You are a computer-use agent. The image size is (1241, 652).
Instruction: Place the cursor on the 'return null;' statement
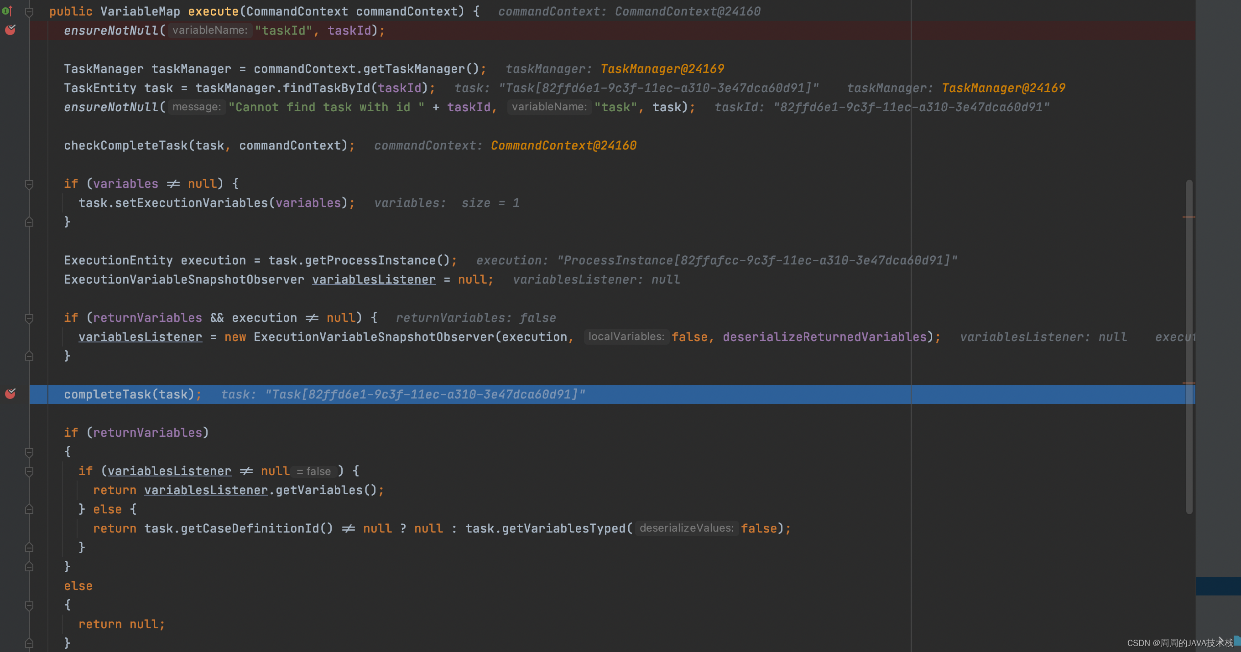coord(121,625)
